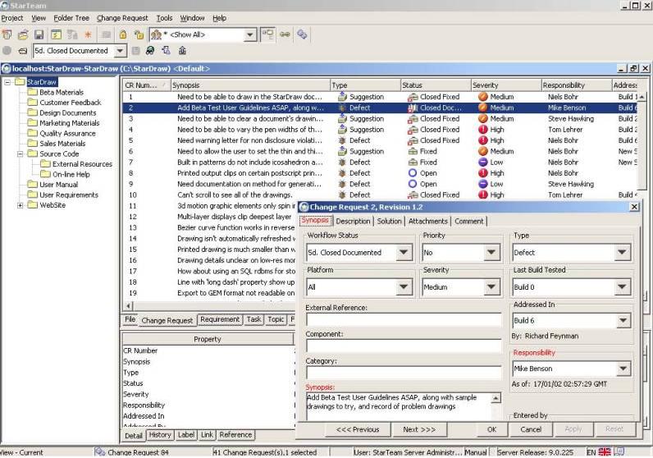This screenshot has height=458, width=653.
Task: Click the Next >>> button
Action: [419, 429]
